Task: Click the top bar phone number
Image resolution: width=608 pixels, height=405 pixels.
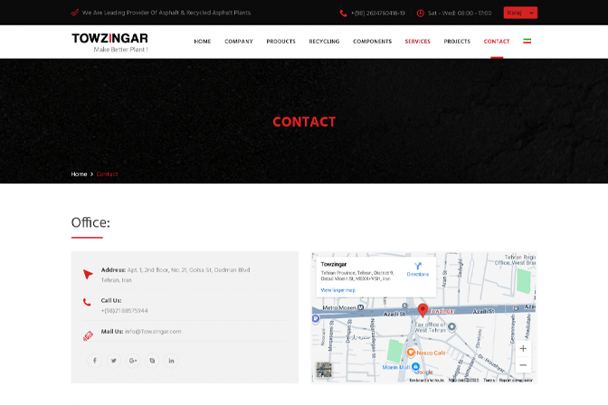Action: pyautogui.click(x=377, y=14)
